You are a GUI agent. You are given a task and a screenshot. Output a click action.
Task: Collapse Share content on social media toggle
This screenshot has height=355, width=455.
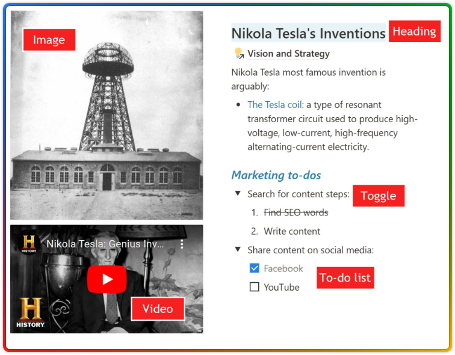pyautogui.click(x=238, y=250)
